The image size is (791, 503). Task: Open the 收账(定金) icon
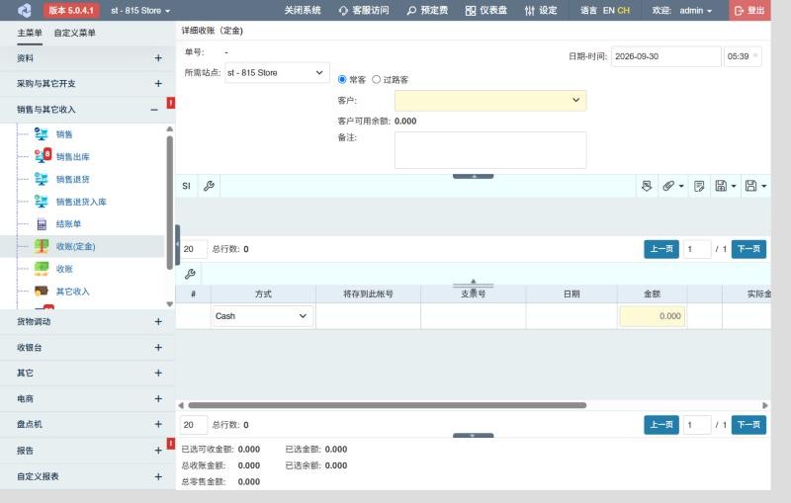click(x=42, y=246)
